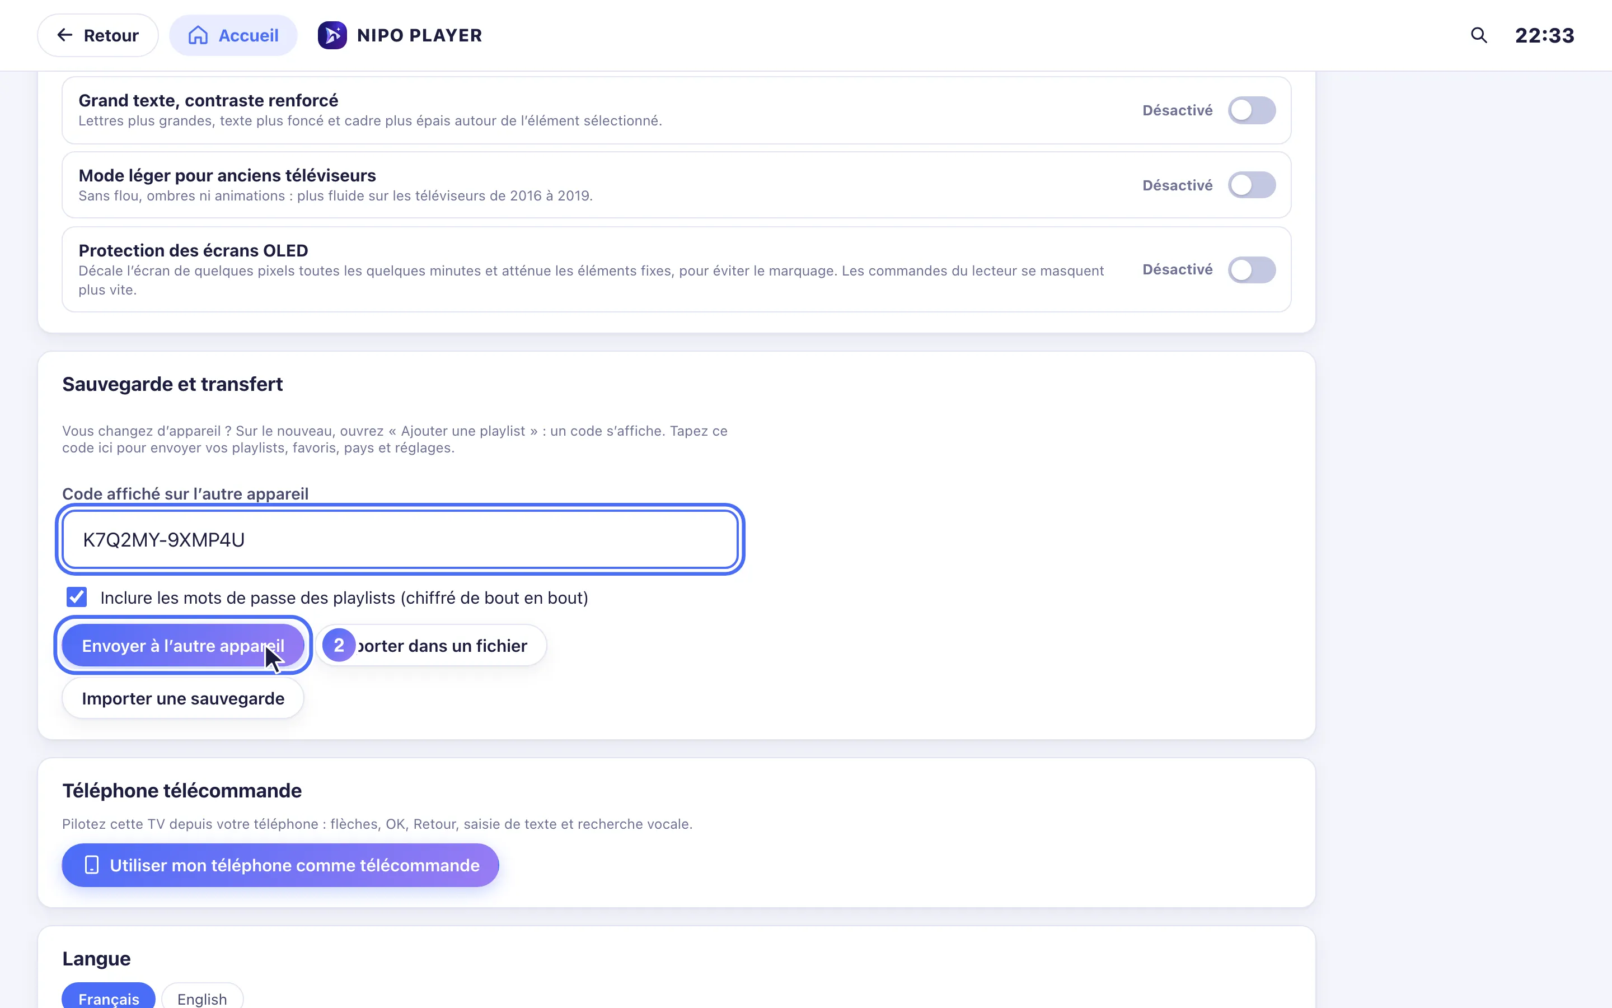
Task: Click the Sauvegarde et transfert heading
Action: tap(172, 384)
